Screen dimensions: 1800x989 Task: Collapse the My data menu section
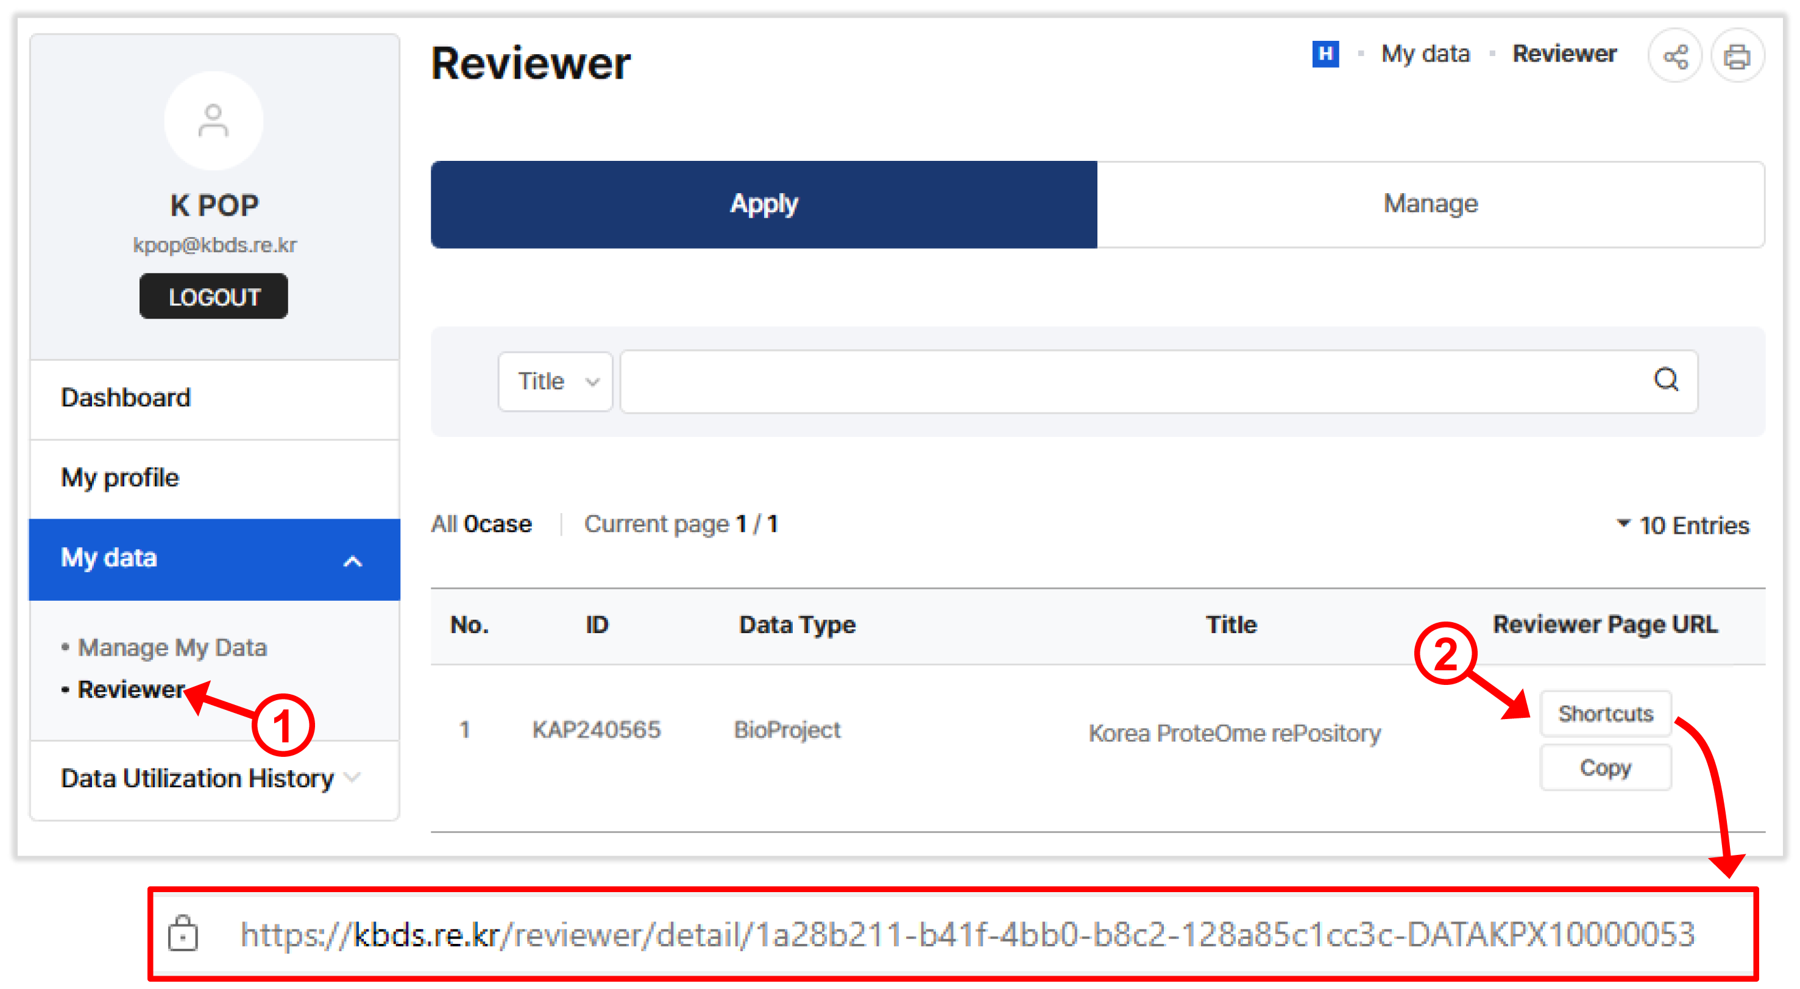[x=353, y=561]
